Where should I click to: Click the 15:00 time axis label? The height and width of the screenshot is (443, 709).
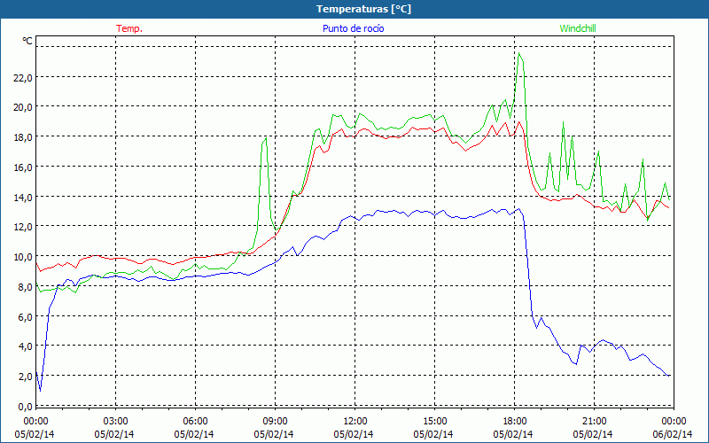[x=434, y=422]
